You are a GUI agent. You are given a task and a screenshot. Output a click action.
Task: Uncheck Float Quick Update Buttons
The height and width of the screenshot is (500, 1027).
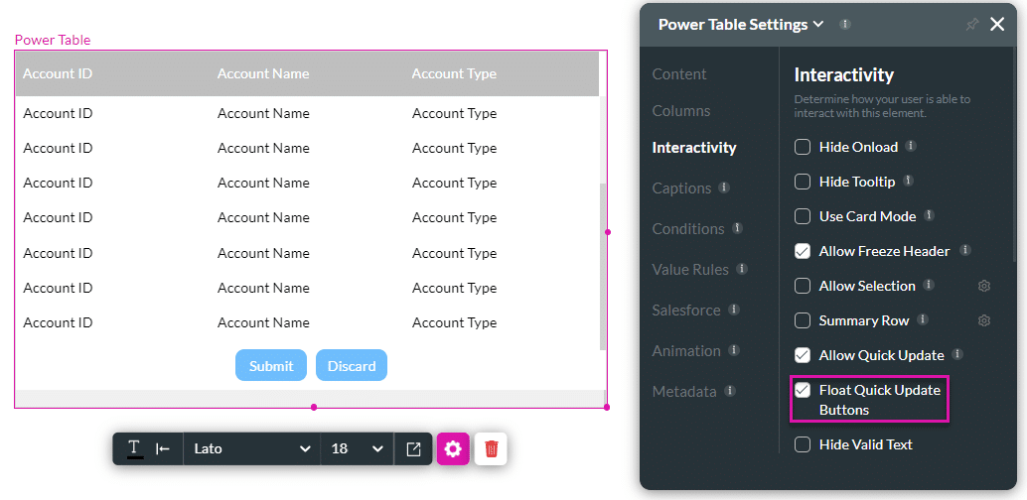pyautogui.click(x=803, y=390)
